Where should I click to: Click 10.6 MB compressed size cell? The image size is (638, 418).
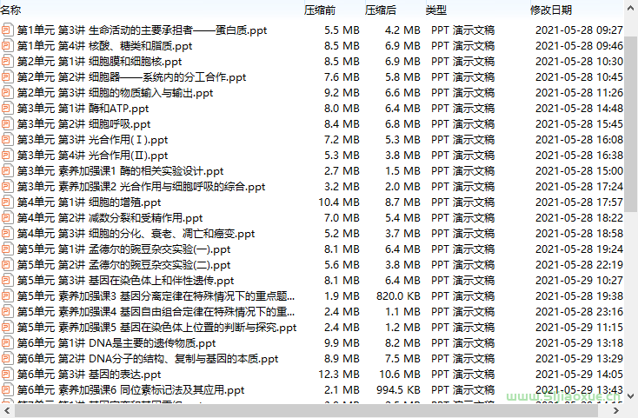point(400,375)
